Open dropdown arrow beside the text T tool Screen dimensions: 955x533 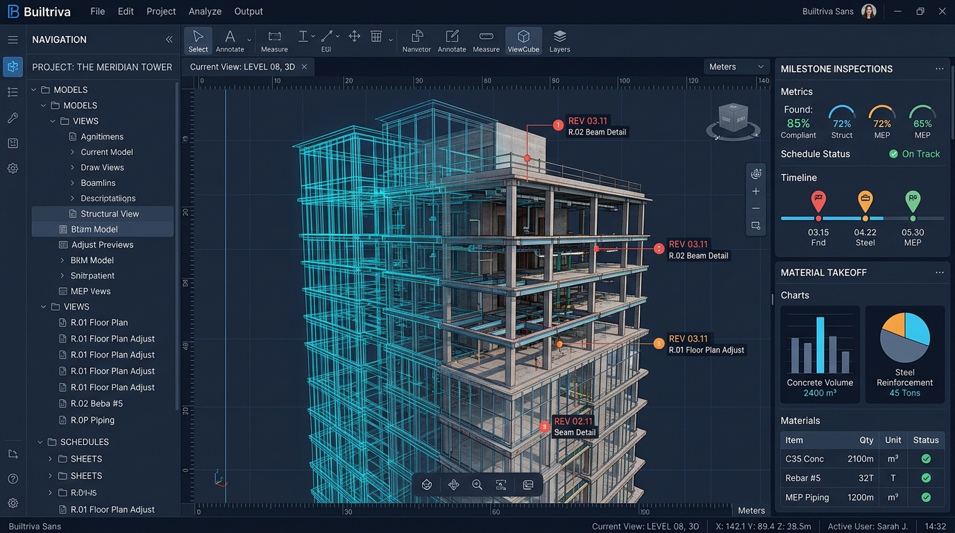click(x=313, y=36)
